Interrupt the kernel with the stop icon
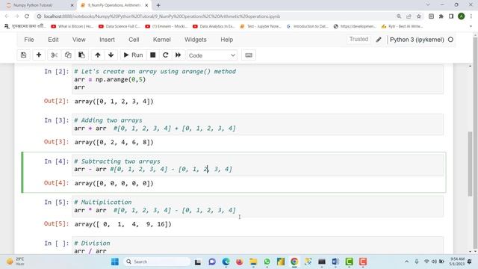478x269 pixels. [153, 55]
